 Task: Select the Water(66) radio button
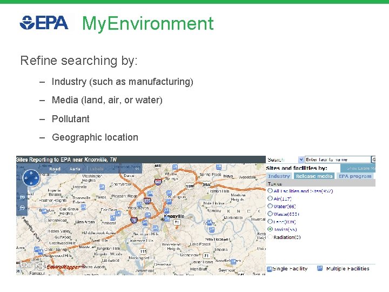point(270,206)
